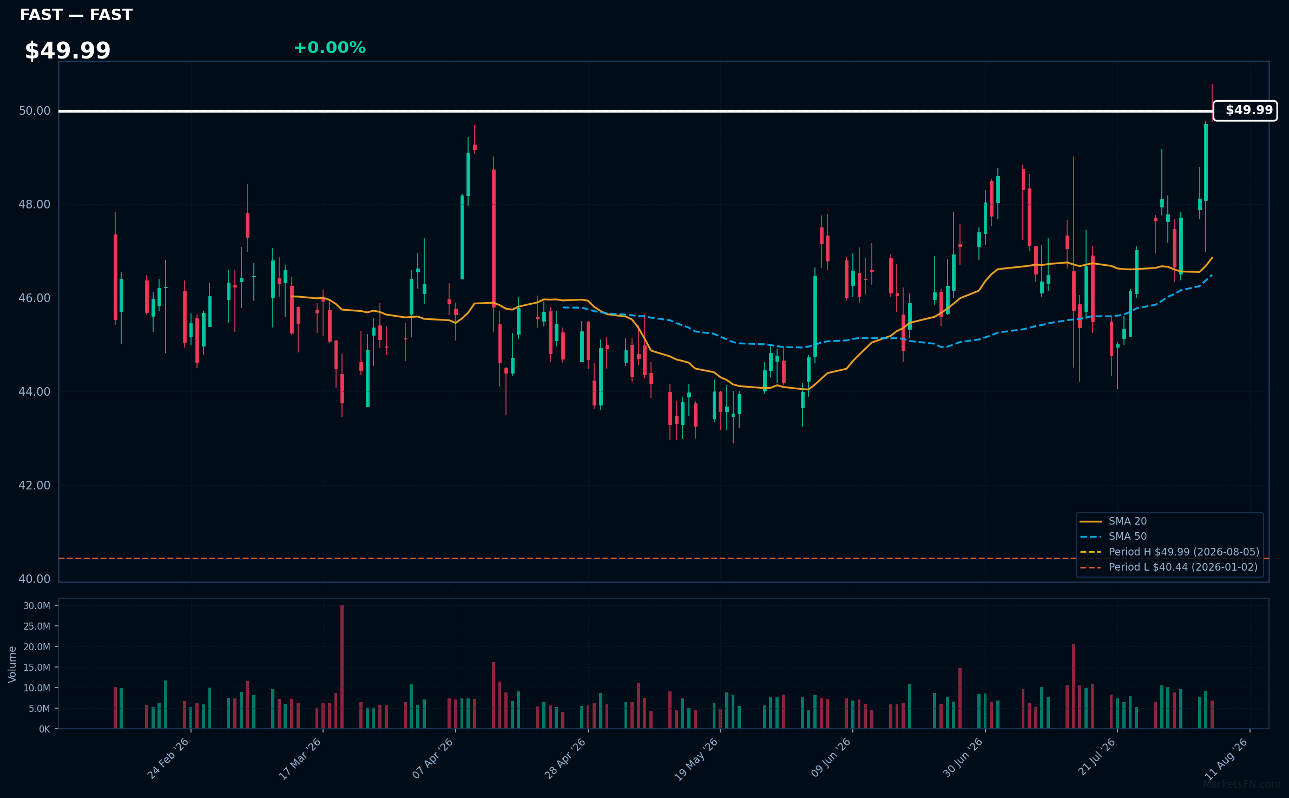Click the 42.00 price axis label
Viewport: 1289px width, 798px height.
(x=35, y=486)
